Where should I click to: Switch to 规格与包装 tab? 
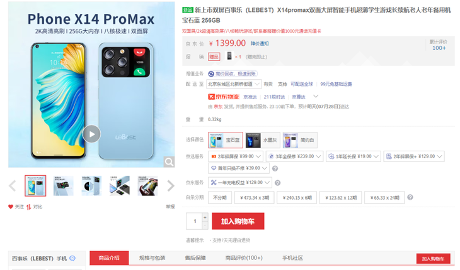(152, 257)
